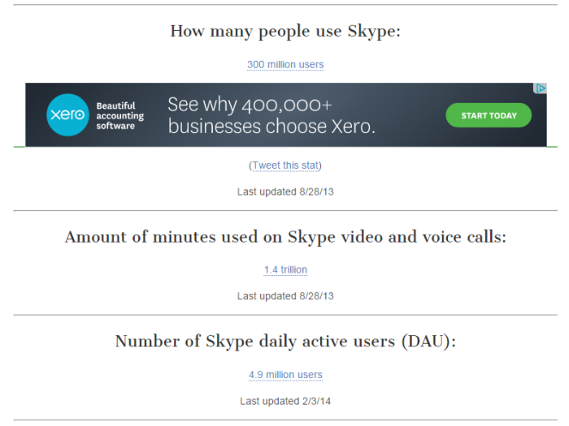Click the Tweet this stat link

click(x=285, y=166)
